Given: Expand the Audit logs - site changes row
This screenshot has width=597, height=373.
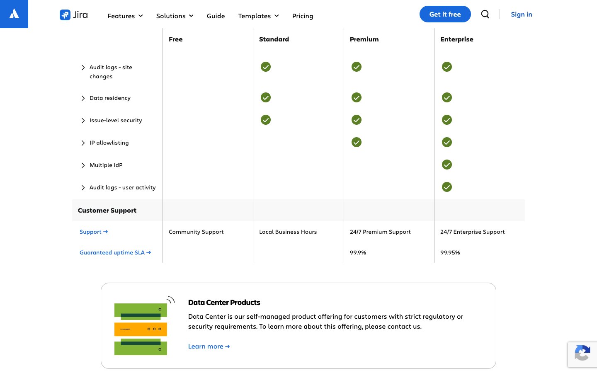Looking at the screenshot, I should (83, 68).
